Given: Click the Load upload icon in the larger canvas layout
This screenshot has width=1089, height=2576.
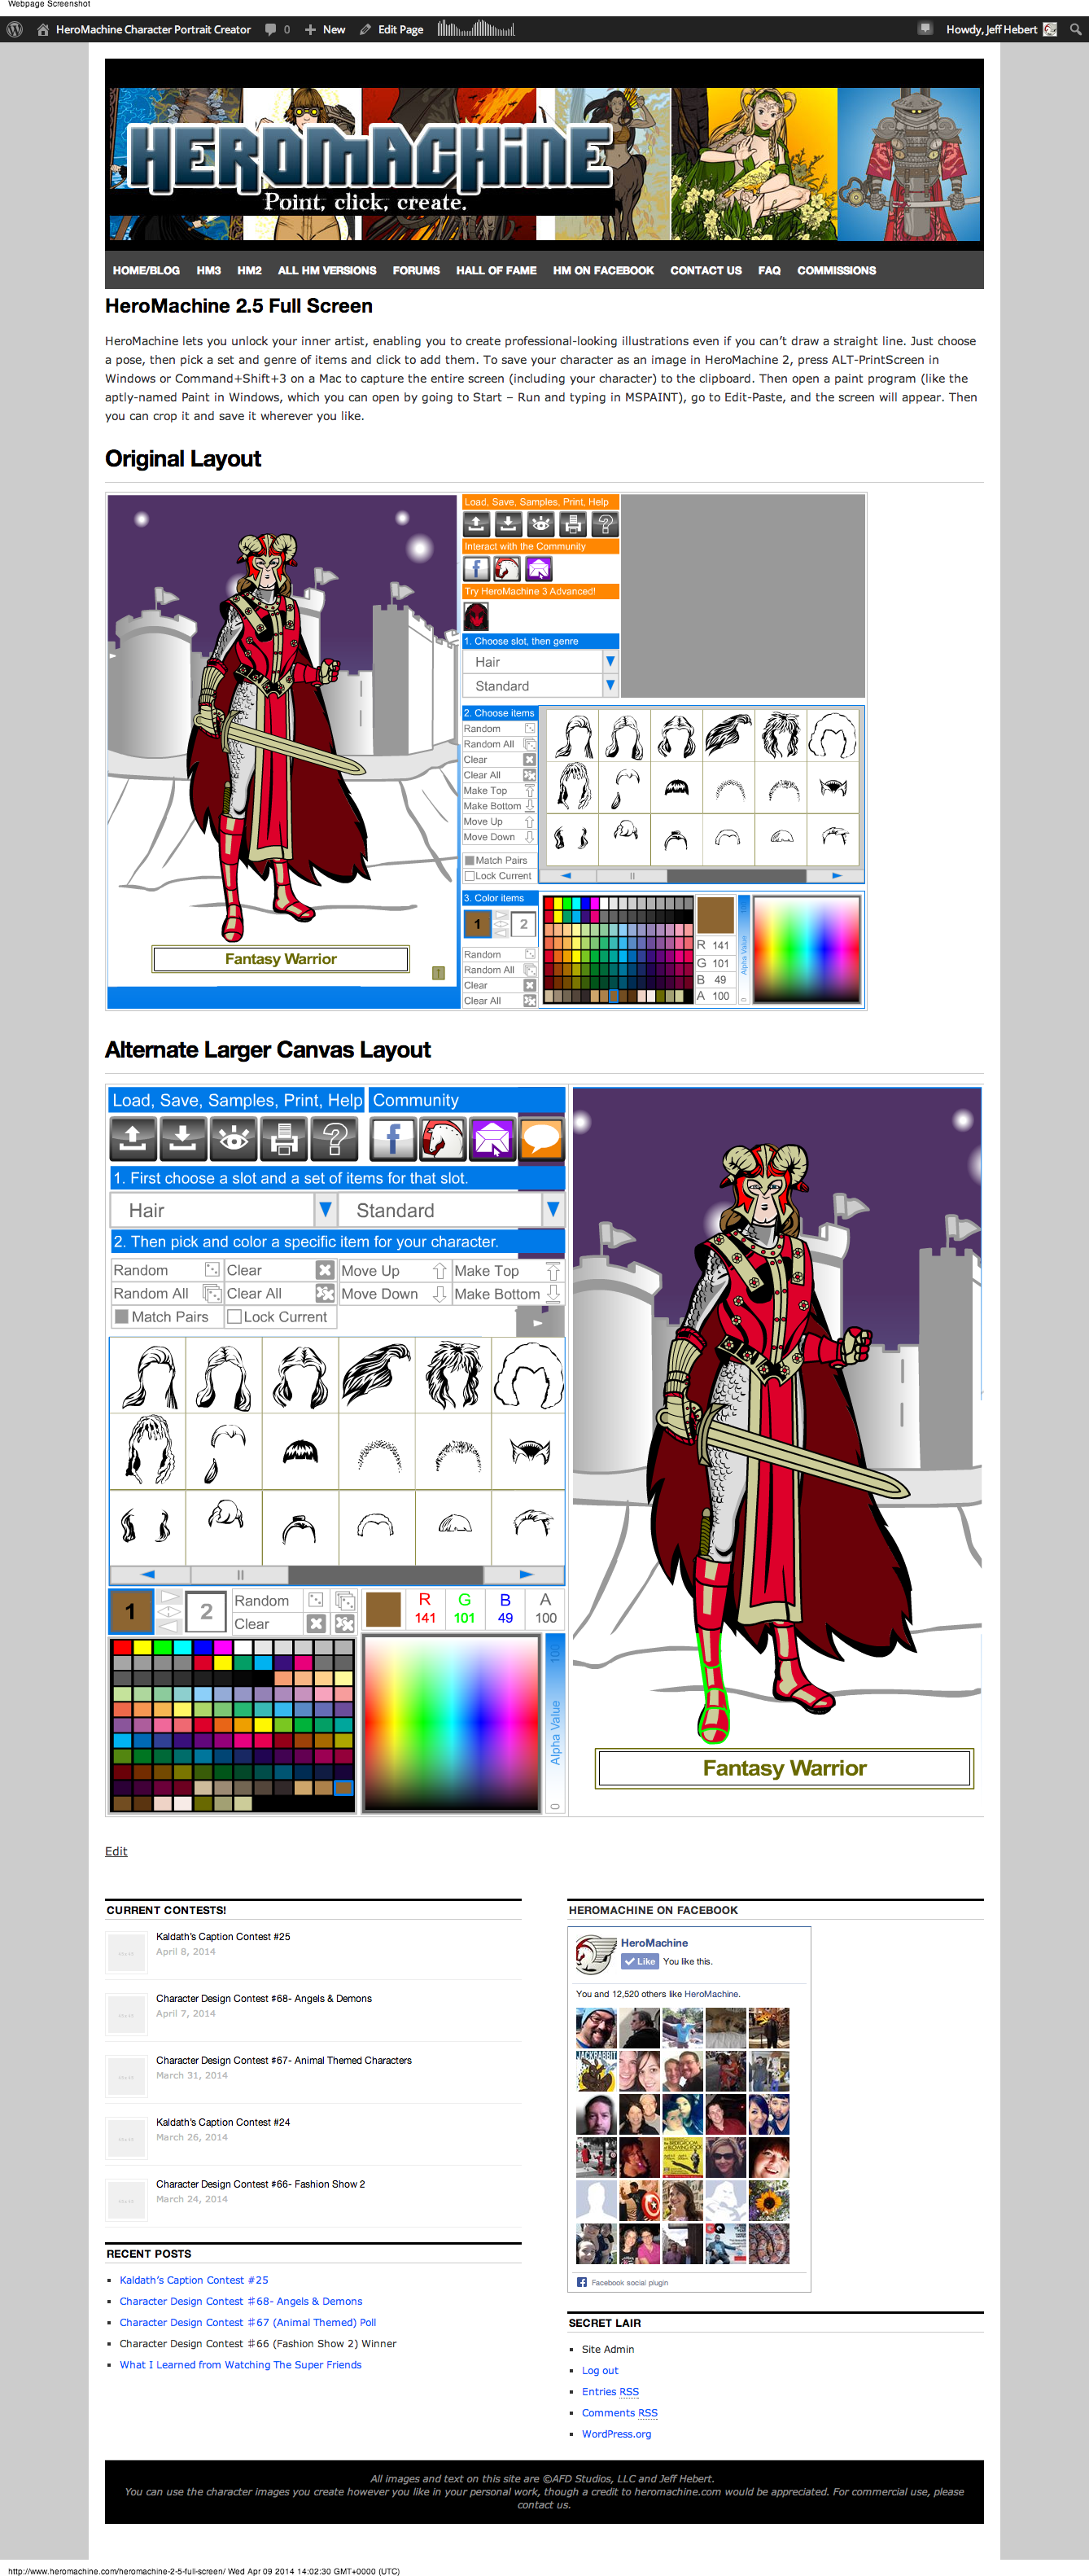Looking at the screenshot, I should coord(133,1139).
